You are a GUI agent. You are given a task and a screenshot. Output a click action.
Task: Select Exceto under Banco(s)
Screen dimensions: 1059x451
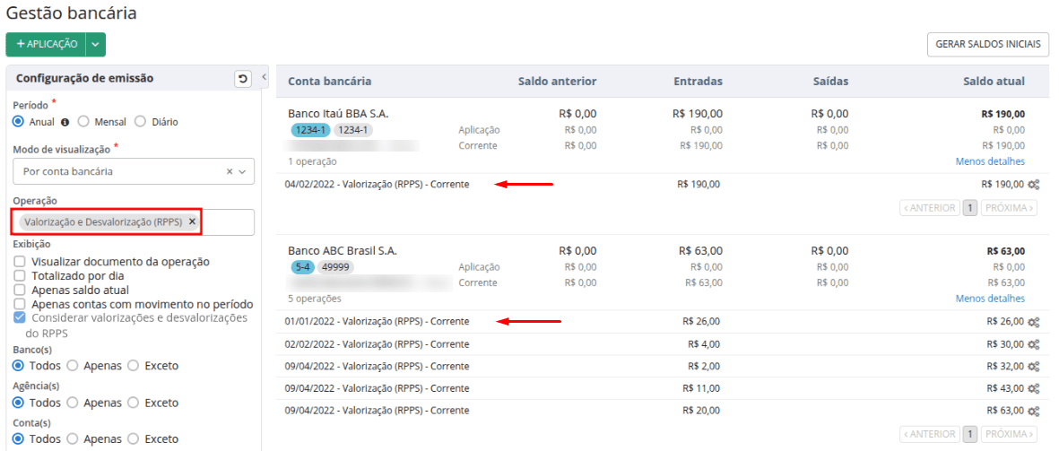(133, 366)
